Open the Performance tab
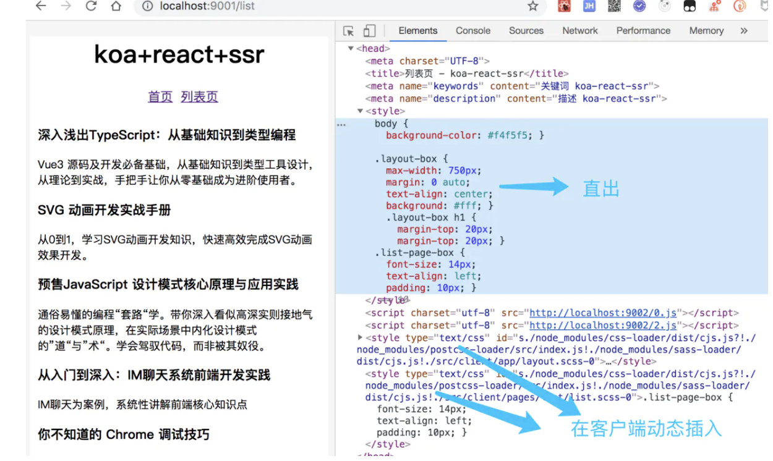773x461 pixels. [x=643, y=31]
